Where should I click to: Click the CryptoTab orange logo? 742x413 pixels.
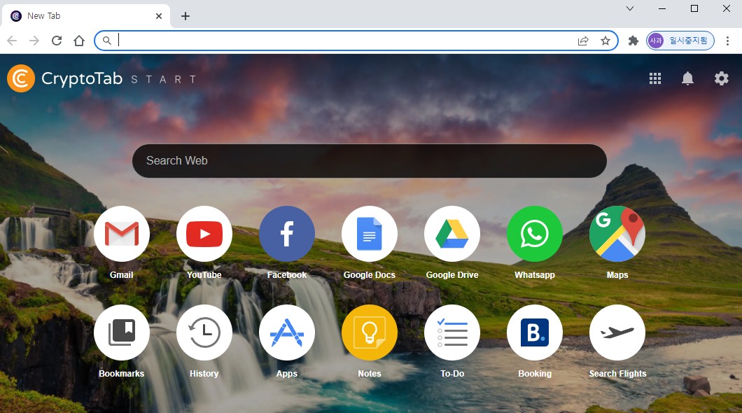pos(21,78)
